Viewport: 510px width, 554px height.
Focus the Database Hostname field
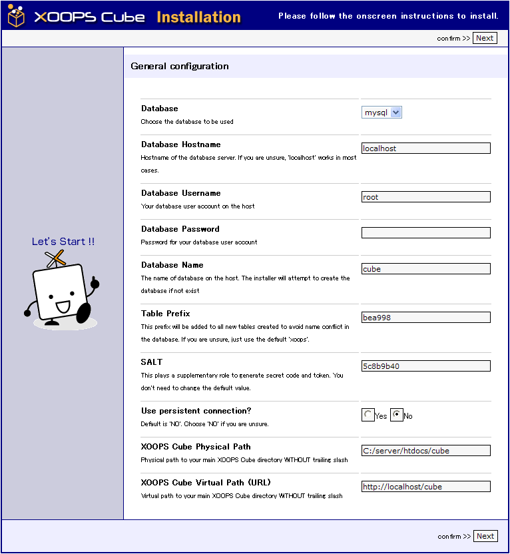[425, 148]
